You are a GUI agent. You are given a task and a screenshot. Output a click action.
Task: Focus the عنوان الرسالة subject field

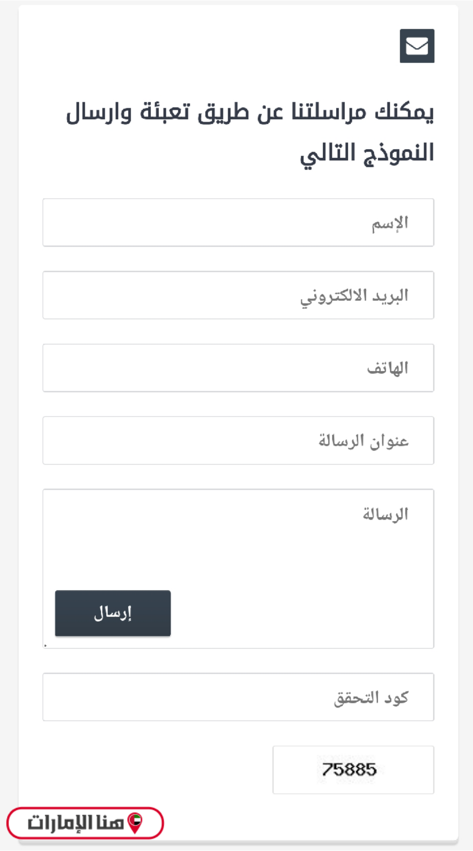(238, 441)
